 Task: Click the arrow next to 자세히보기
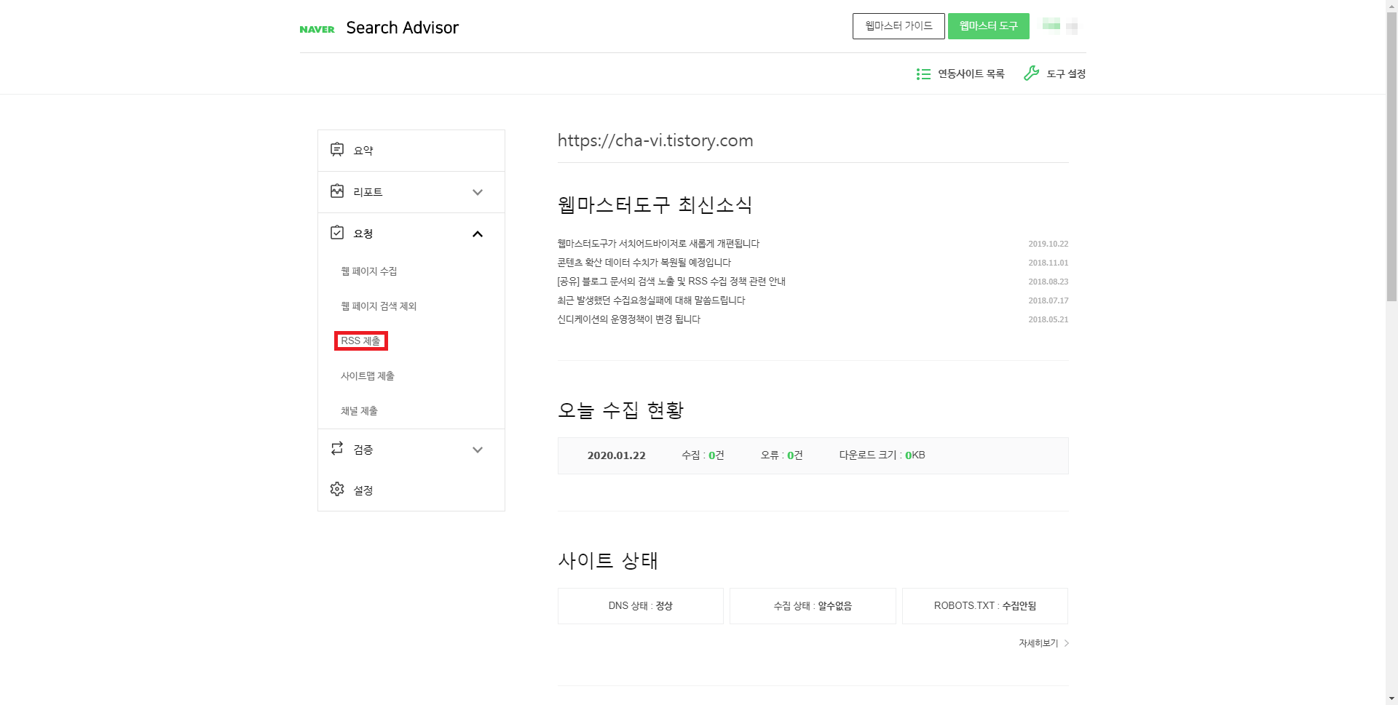(1066, 643)
